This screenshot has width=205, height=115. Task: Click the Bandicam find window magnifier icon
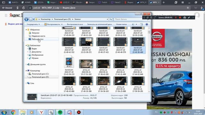click(151, 18)
